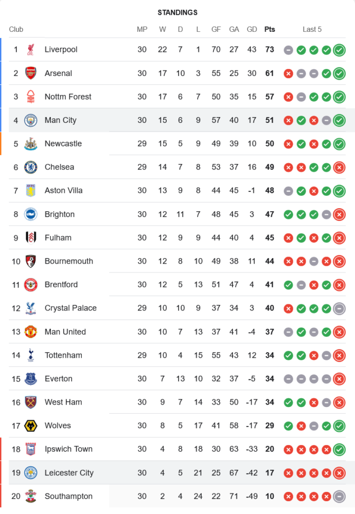Click the Tottenham cockerel crest icon
This screenshot has width=355, height=514.
tap(31, 355)
